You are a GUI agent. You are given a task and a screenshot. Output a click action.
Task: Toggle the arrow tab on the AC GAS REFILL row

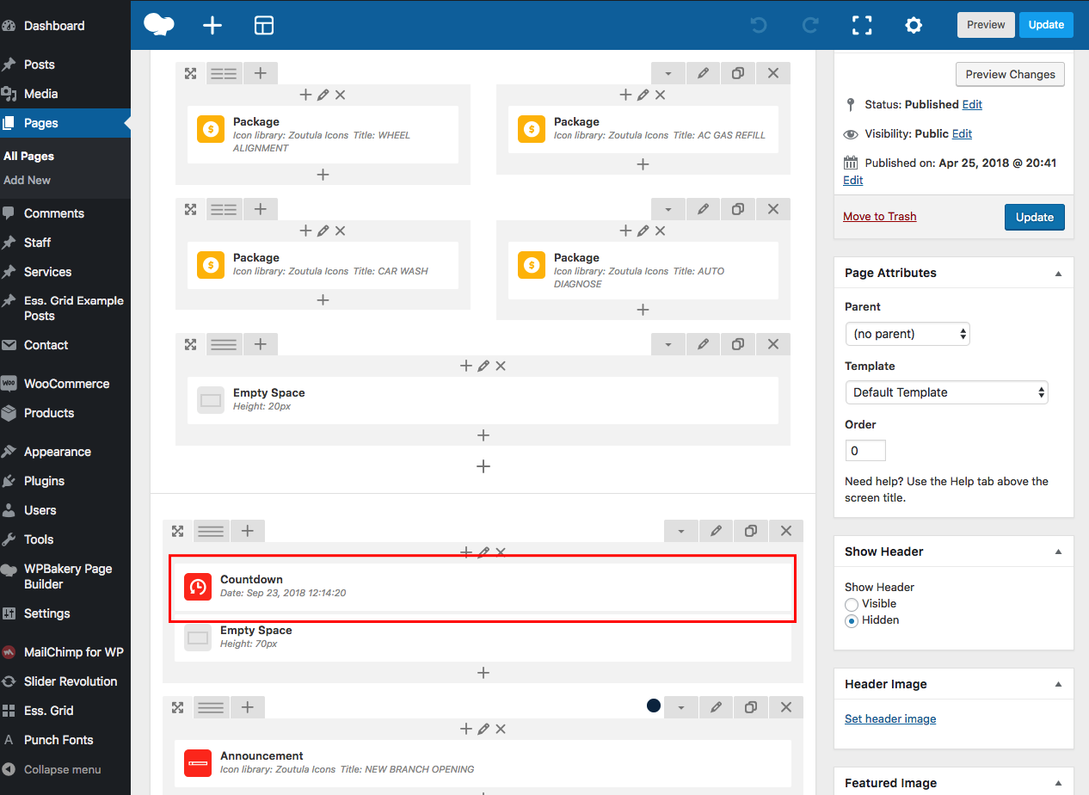click(x=668, y=73)
